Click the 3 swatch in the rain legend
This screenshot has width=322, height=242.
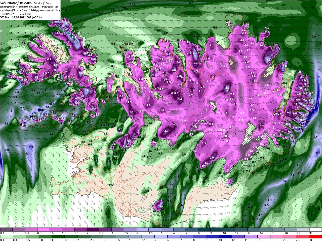tap(109, 237)
